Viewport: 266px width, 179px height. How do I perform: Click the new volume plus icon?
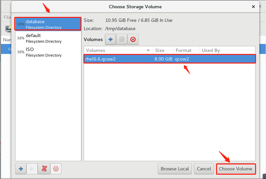coord(111,39)
